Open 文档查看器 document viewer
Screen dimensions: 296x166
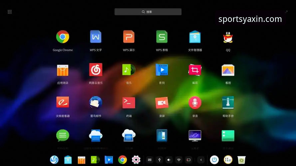click(x=63, y=102)
